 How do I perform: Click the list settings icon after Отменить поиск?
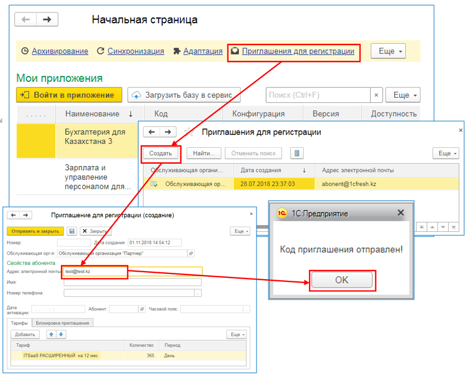(297, 153)
